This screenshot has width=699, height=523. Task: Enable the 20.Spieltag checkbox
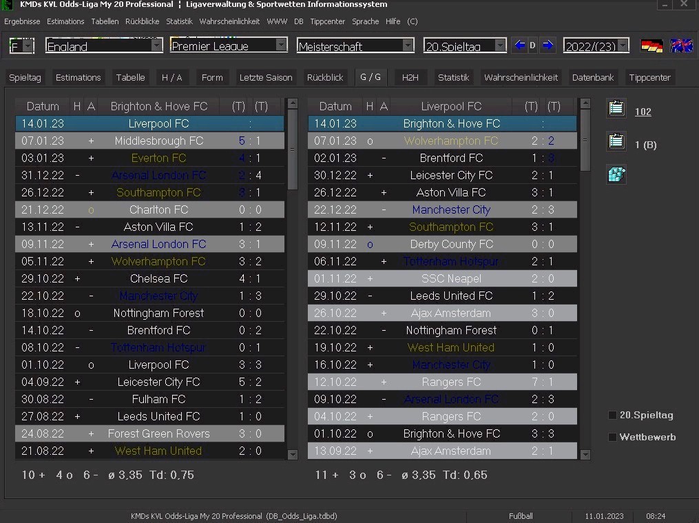[612, 415]
